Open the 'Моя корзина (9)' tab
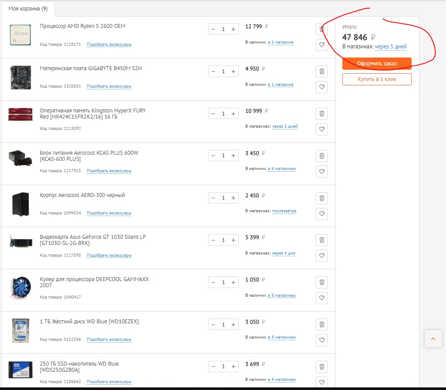 (28, 9)
